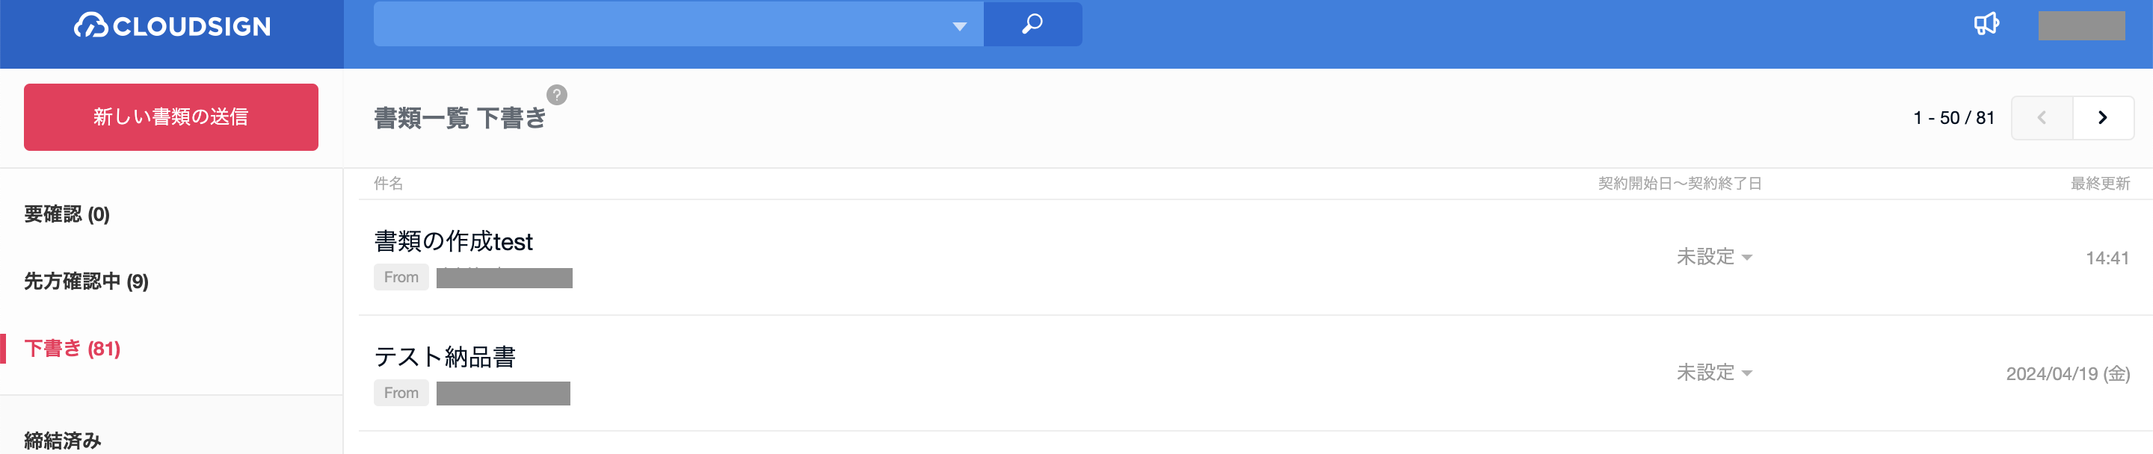This screenshot has height=454, width=2153.
Task: Open 締結済み section in sidebar
Action: point(63,440)
